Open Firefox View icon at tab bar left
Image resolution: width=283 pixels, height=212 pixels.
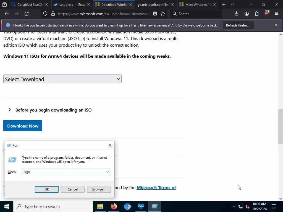click(4, 4)
